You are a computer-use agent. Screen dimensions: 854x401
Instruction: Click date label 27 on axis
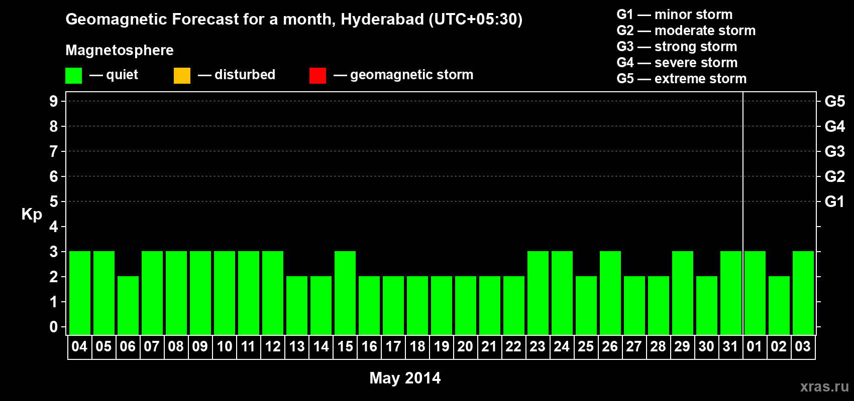click(634, 347)
